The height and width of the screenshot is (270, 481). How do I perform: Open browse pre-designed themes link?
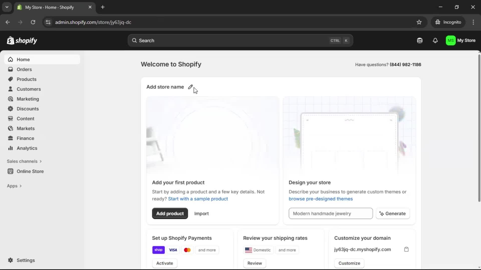(321, 199)
